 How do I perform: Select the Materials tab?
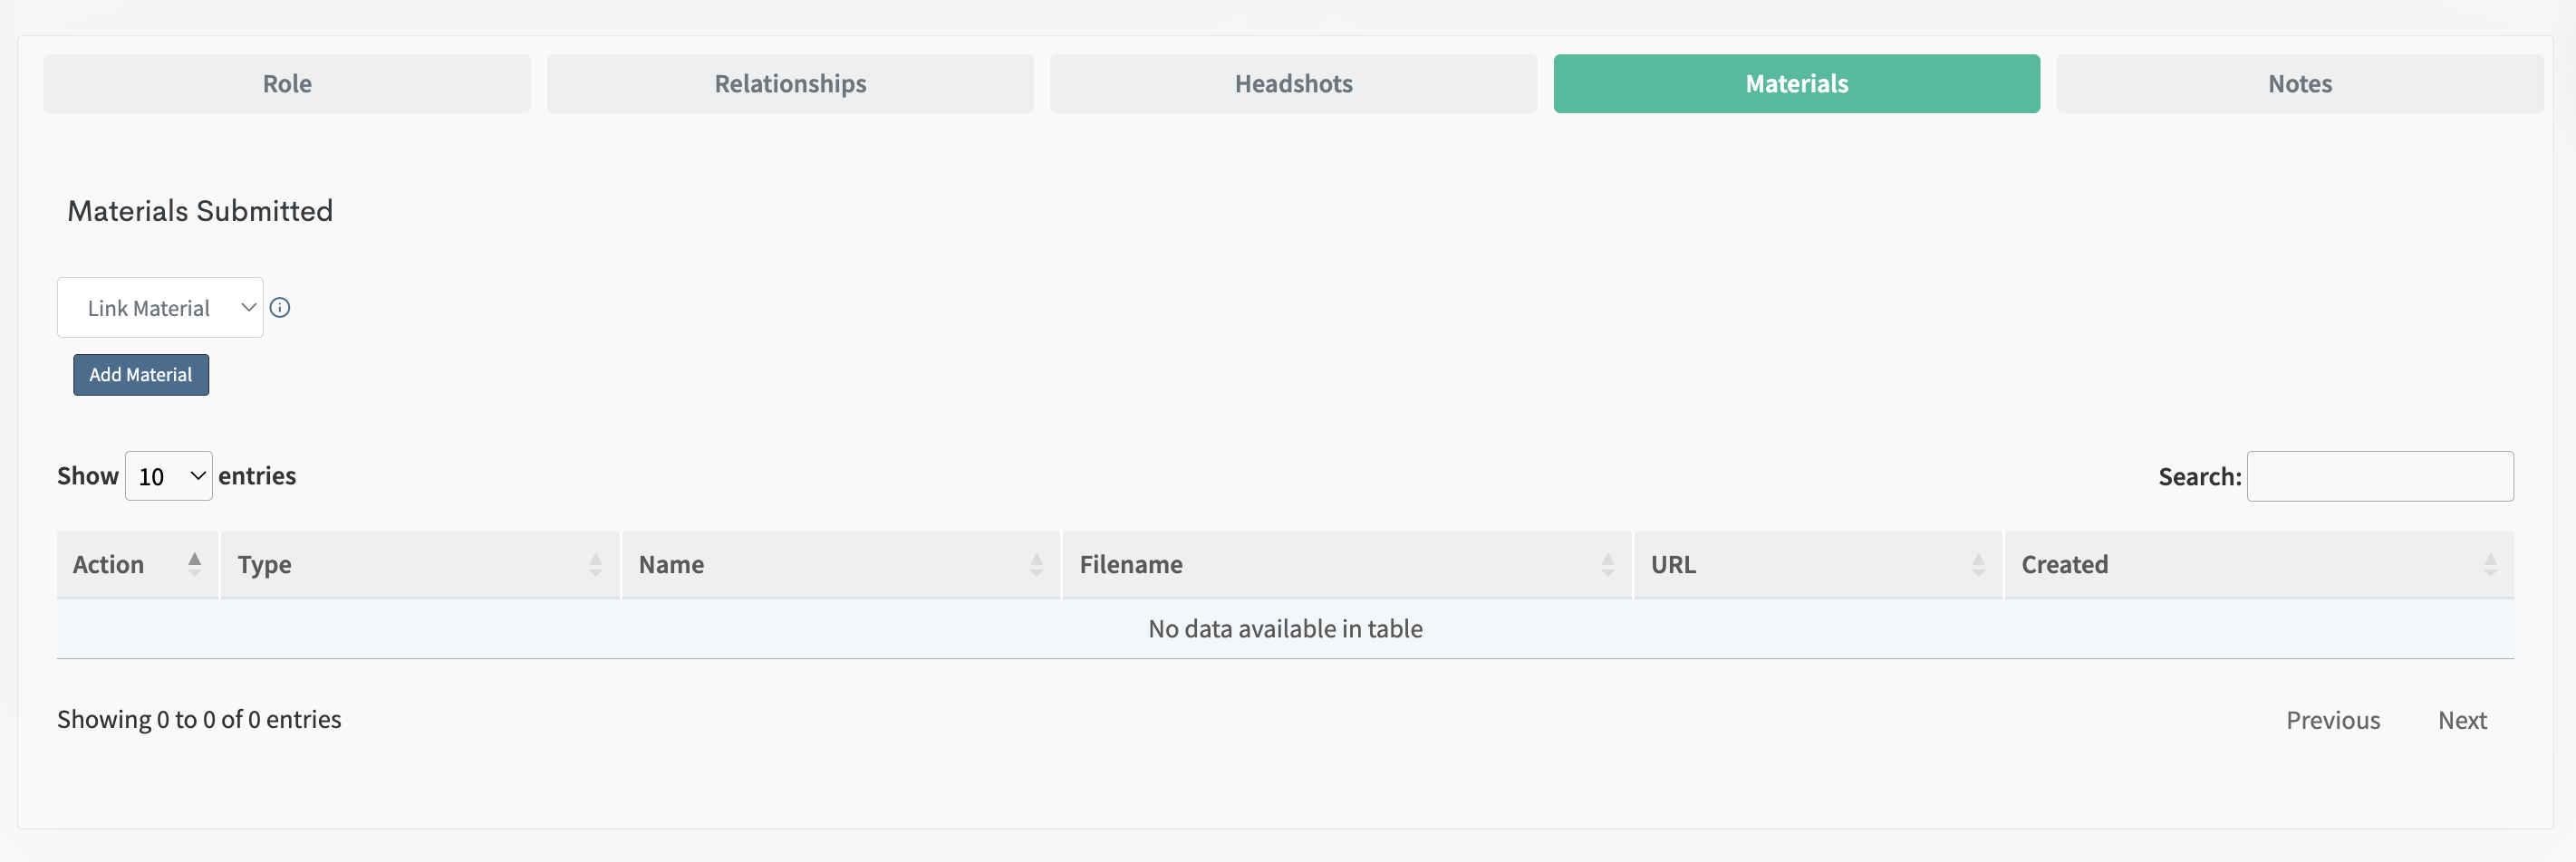pos(1796,84)
